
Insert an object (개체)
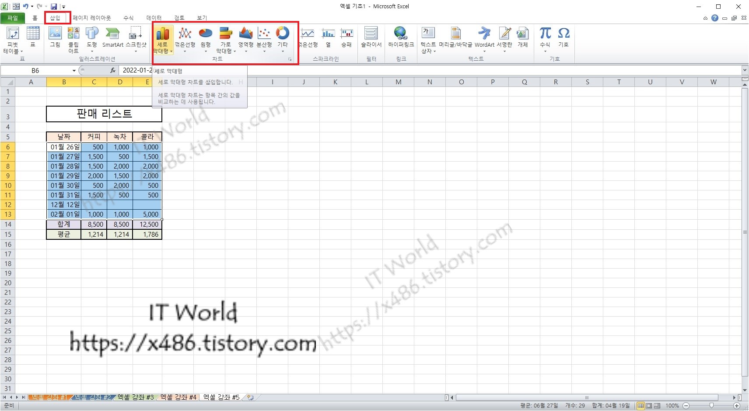[x=522, y=37]
